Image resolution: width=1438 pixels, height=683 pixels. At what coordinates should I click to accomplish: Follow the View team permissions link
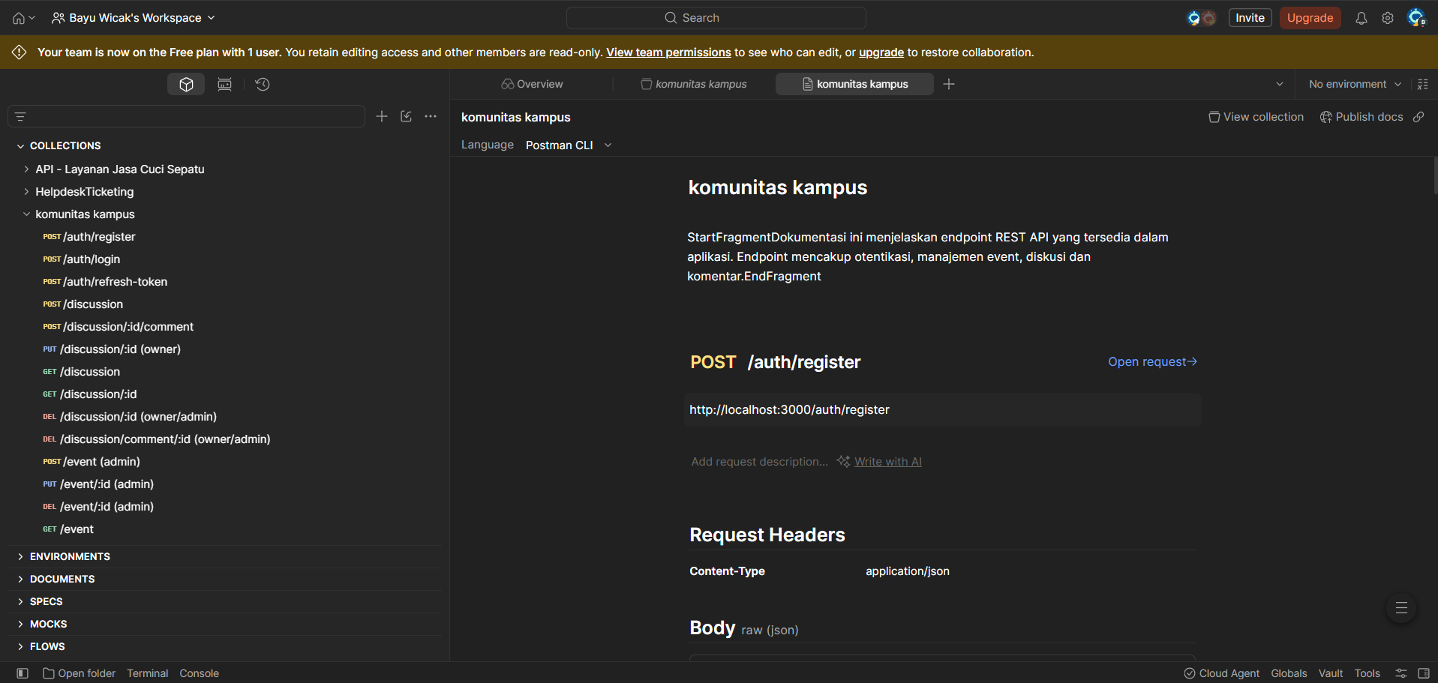pyautogui.click(x=668, y=52)
